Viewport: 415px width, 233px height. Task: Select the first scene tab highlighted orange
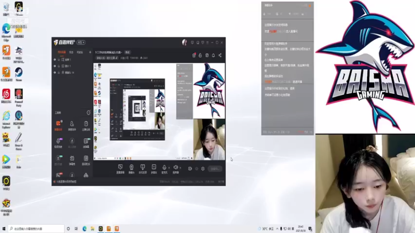tap(62, 52)
